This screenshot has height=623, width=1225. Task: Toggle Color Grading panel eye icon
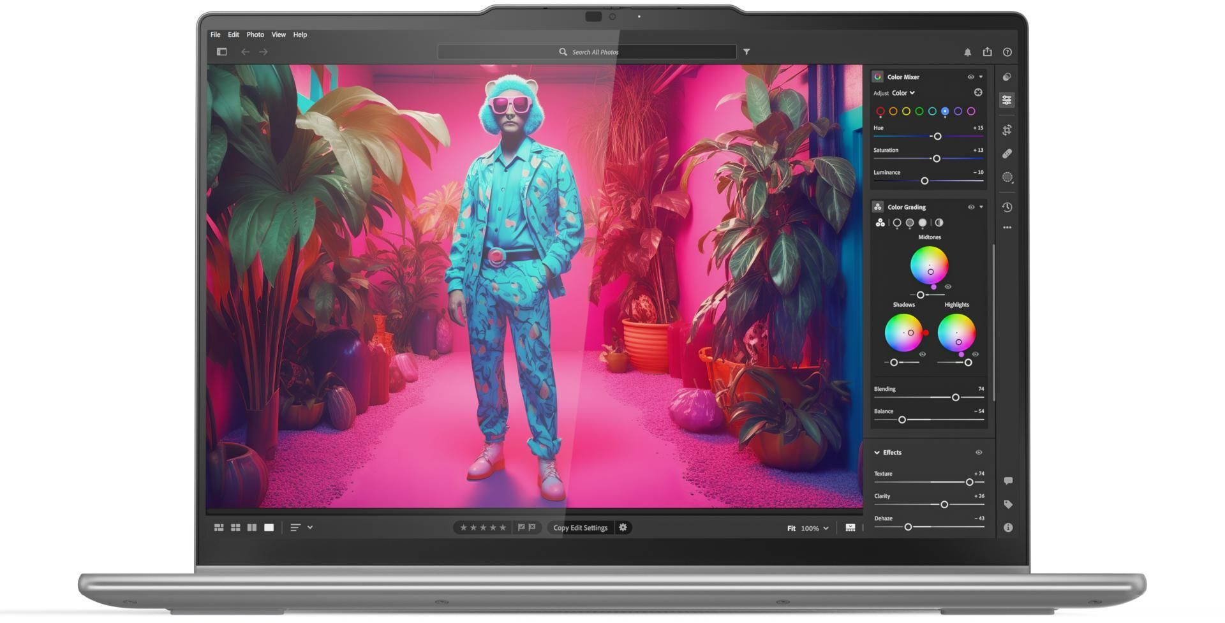pyautogui.click(x=970, y=207)
